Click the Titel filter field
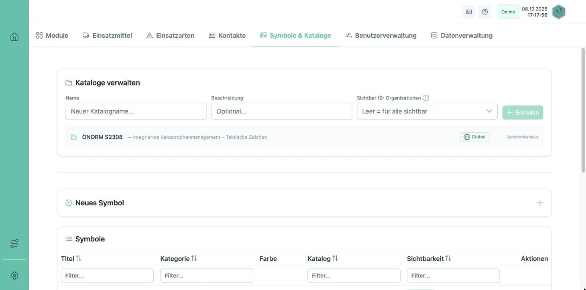 tap(107, 276)
